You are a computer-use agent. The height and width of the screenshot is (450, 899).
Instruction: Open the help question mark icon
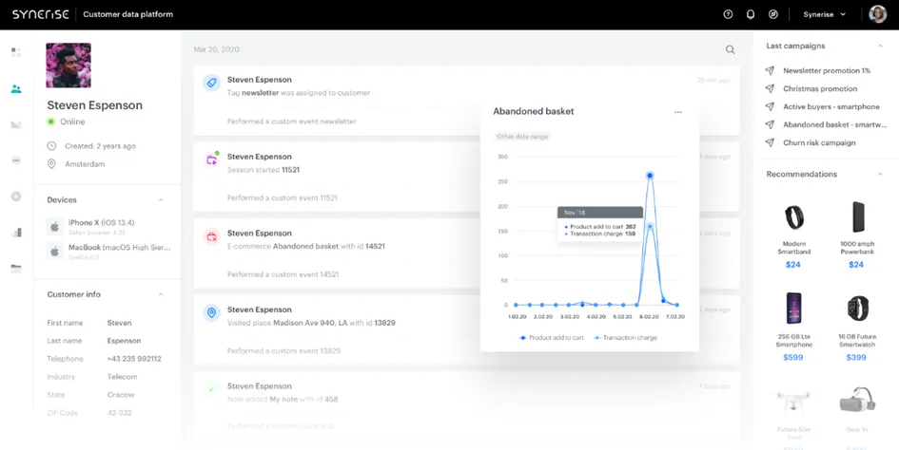point(728,14)
